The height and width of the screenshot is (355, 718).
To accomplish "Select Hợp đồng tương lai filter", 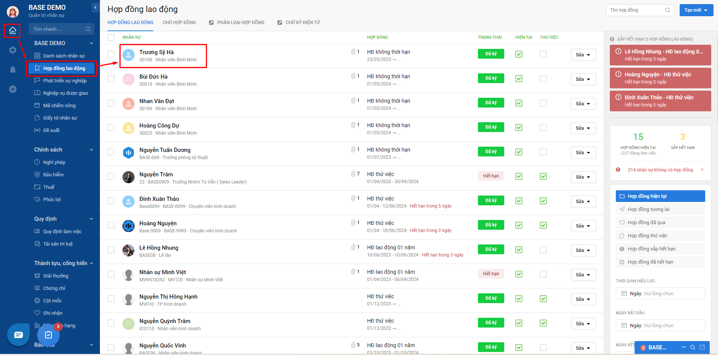I will click(660, 209).
